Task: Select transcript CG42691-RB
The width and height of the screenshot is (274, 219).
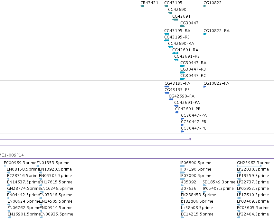Action: click(x=176, y=60)
